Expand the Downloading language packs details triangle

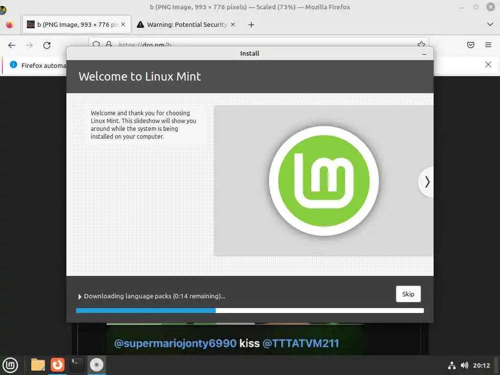tap(80, 296)
